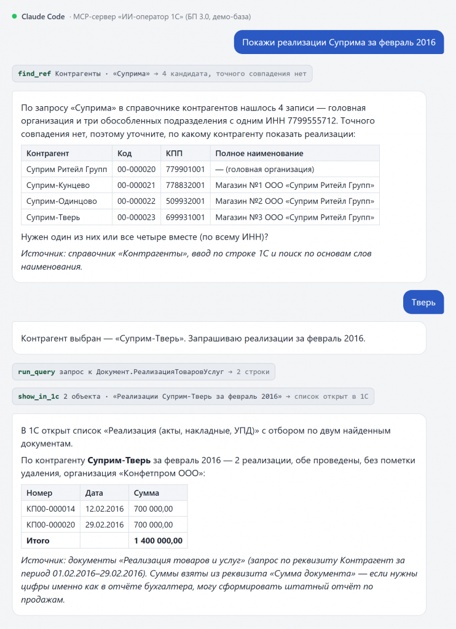Click the green status dot beside Claude Code

(x=15, y=17)
